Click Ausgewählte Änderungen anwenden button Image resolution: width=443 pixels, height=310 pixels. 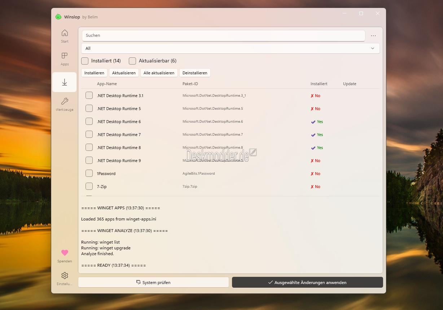(x=307, y=283)
